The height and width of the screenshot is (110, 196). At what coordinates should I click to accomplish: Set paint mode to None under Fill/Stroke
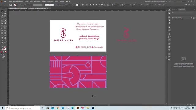point(6,52)
